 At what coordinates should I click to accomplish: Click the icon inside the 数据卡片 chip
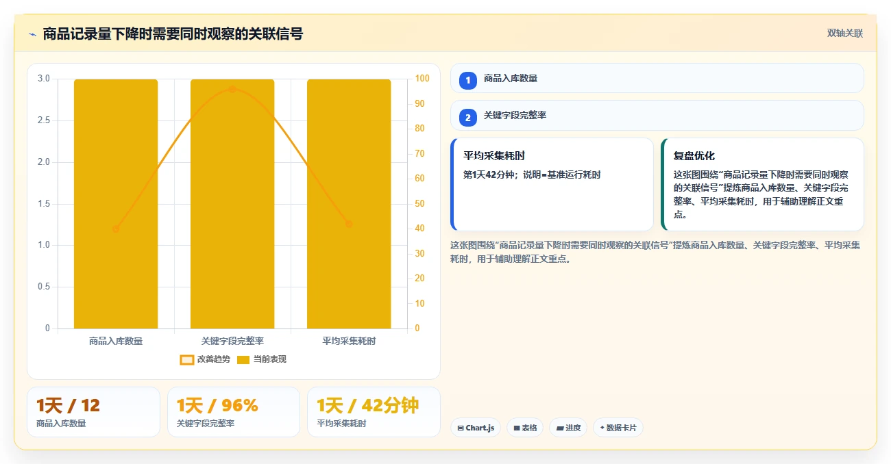[602, 428]
